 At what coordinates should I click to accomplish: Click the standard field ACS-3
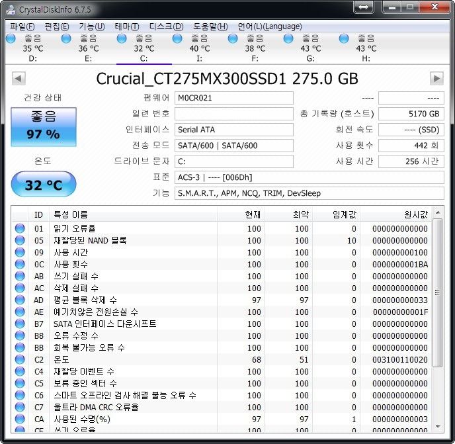click(310, 177)
